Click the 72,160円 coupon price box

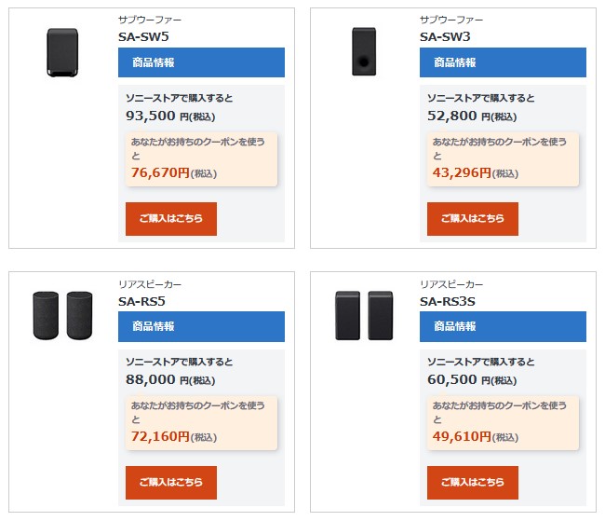[x=201, y=423]
